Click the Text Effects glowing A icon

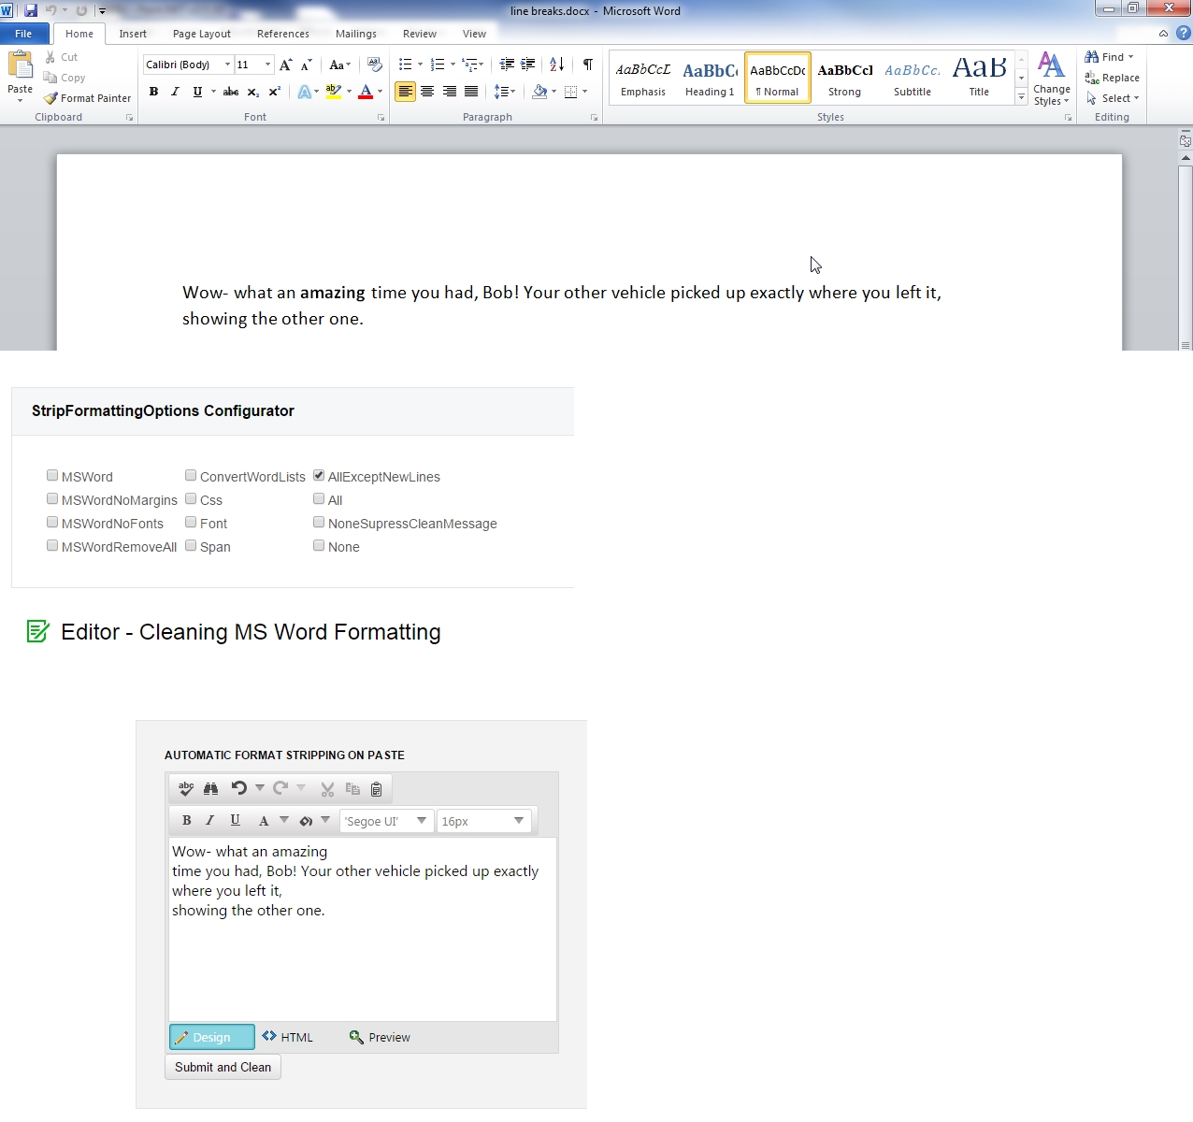[304, 92]
